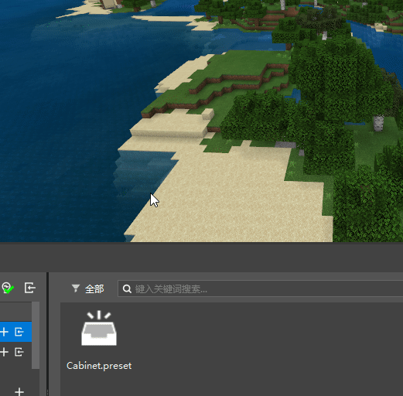Click the plus icon at the panel bottom

(x=19, y=391)
